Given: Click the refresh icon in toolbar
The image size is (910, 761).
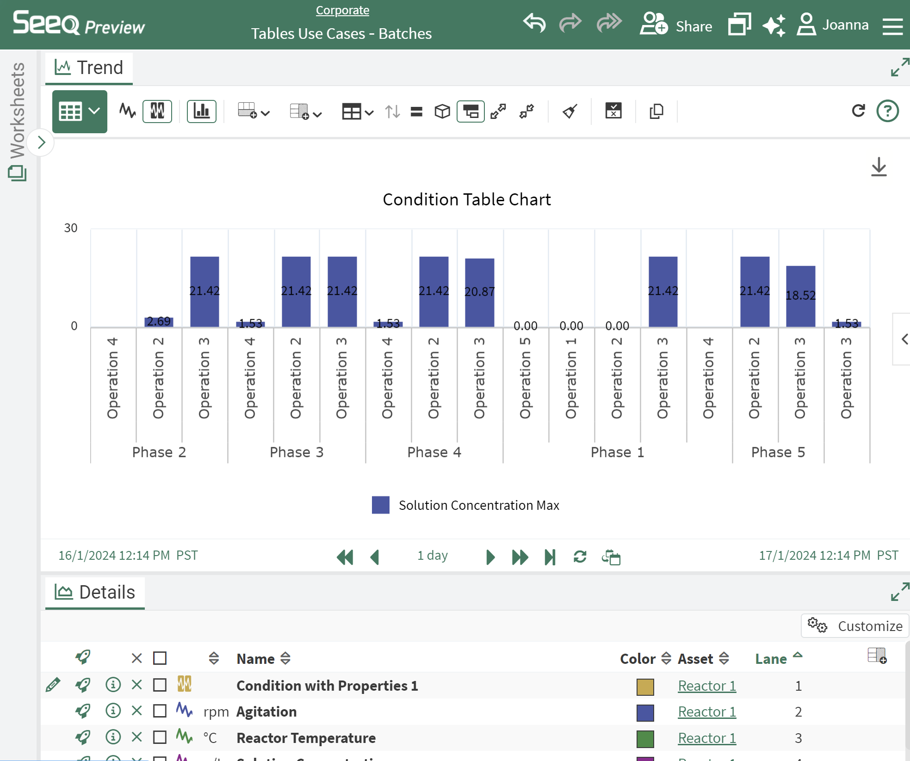Looking at the screenshot, I should (x=858, y=111).
